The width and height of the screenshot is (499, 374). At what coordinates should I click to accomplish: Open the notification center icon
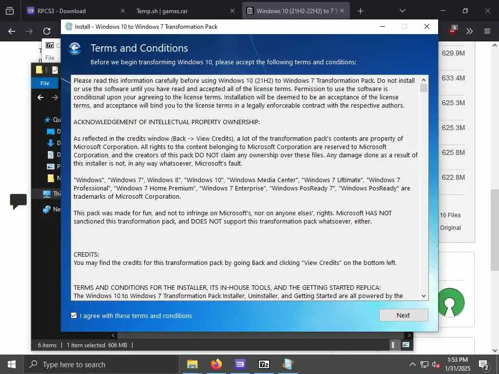(x=484, y=365)
